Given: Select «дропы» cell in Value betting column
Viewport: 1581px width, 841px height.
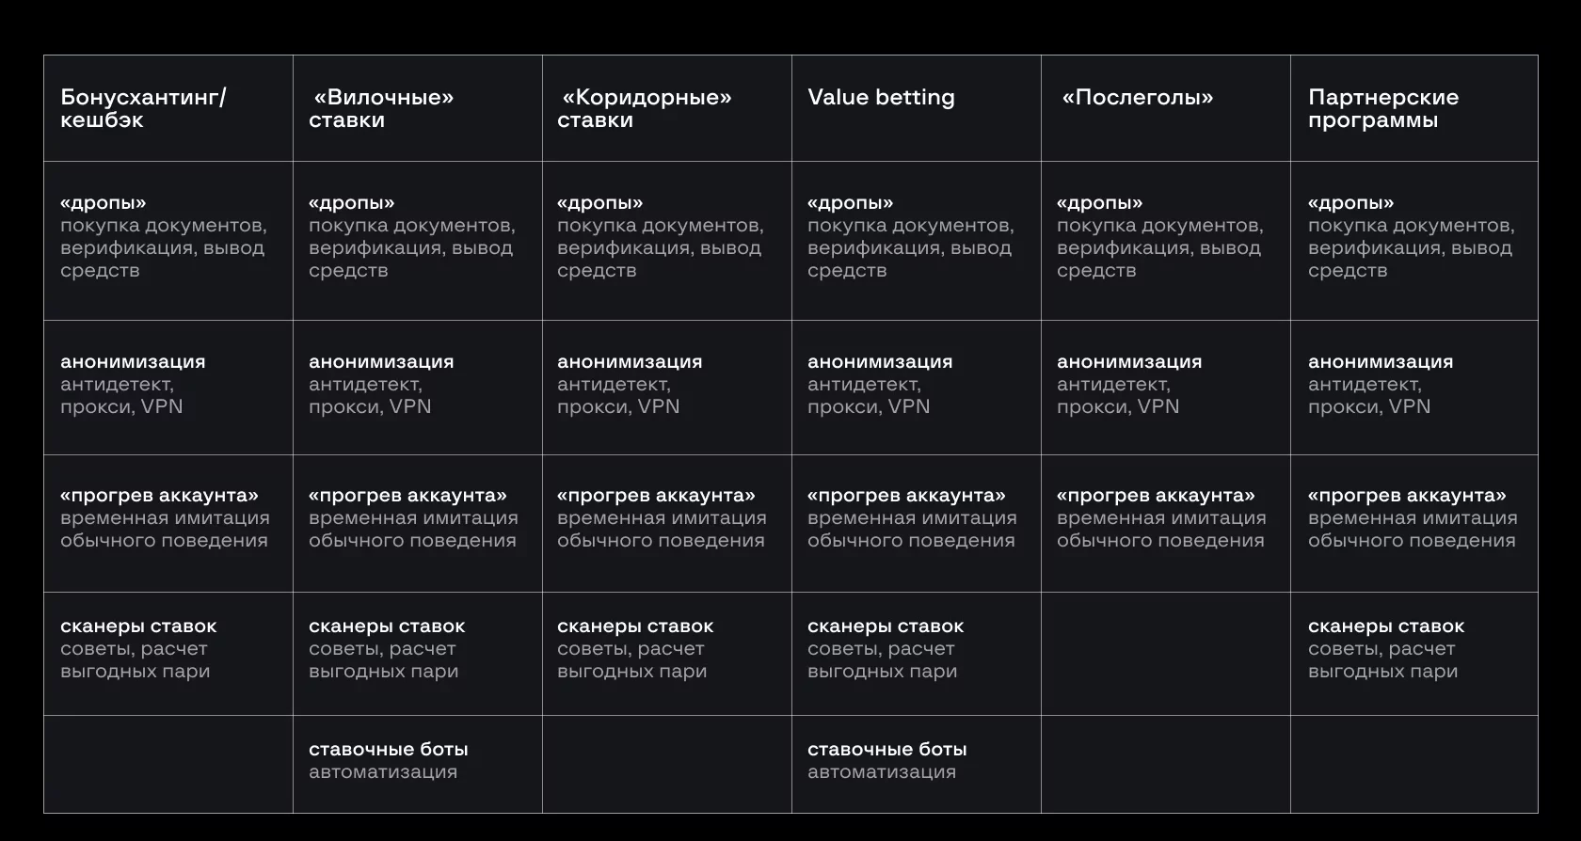Looking at the screenshot, I should tap(910, 237).
